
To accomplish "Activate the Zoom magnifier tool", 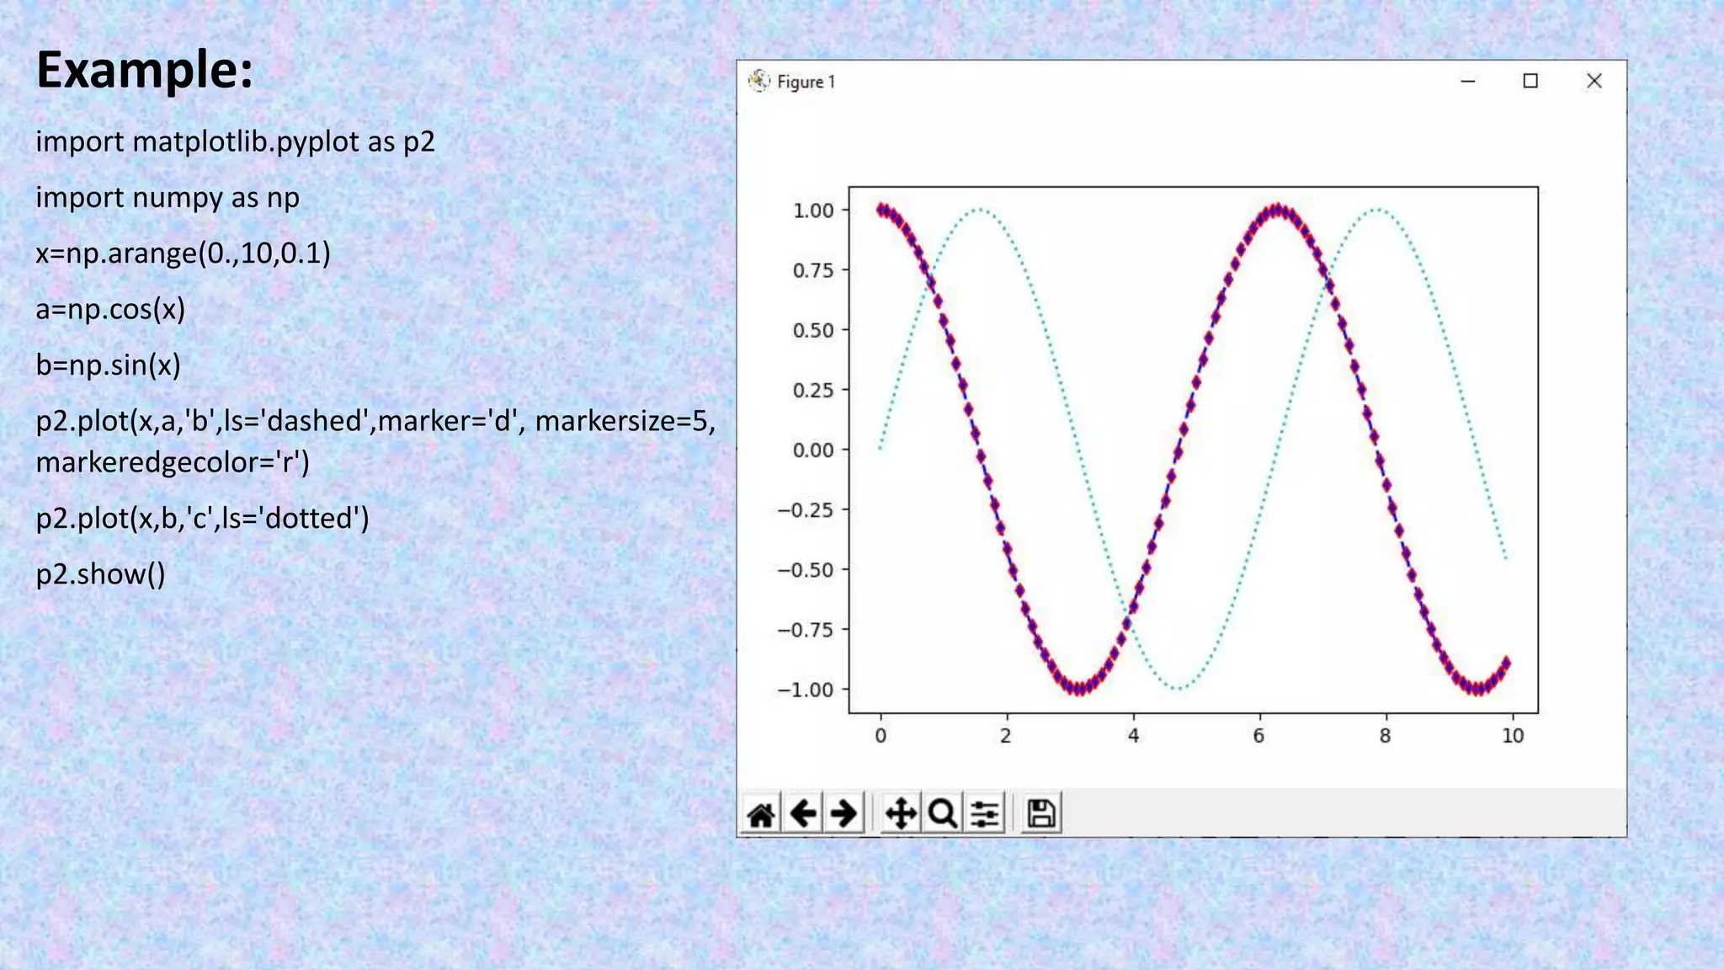I will (942, 814).
